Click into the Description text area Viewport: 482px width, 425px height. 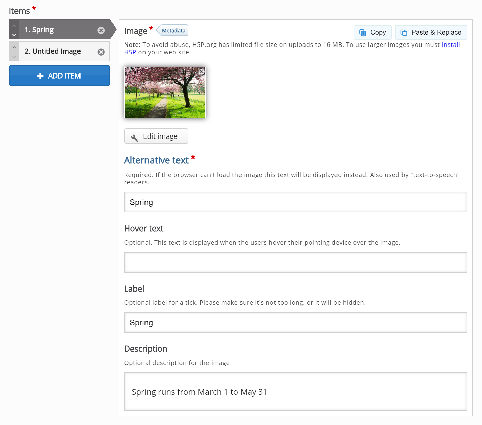pyautogui.click(x=295, y=392)
